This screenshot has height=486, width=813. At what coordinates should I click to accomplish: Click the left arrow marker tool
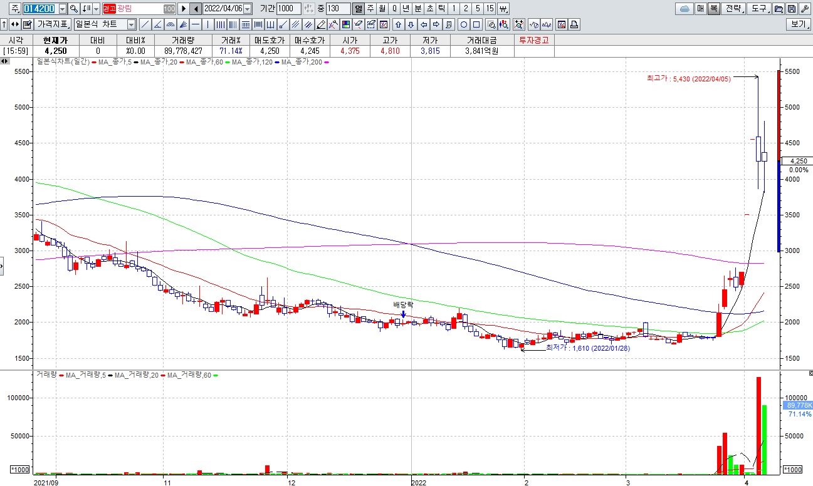coord(424,24)
